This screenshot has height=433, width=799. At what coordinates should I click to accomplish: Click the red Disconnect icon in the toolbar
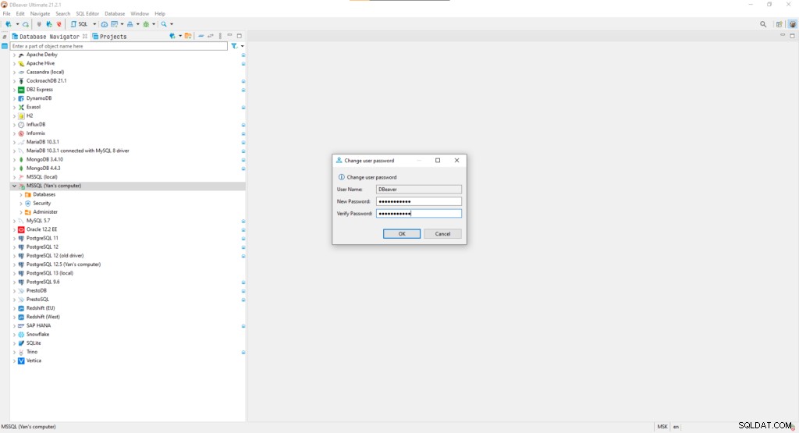[59, 24]
